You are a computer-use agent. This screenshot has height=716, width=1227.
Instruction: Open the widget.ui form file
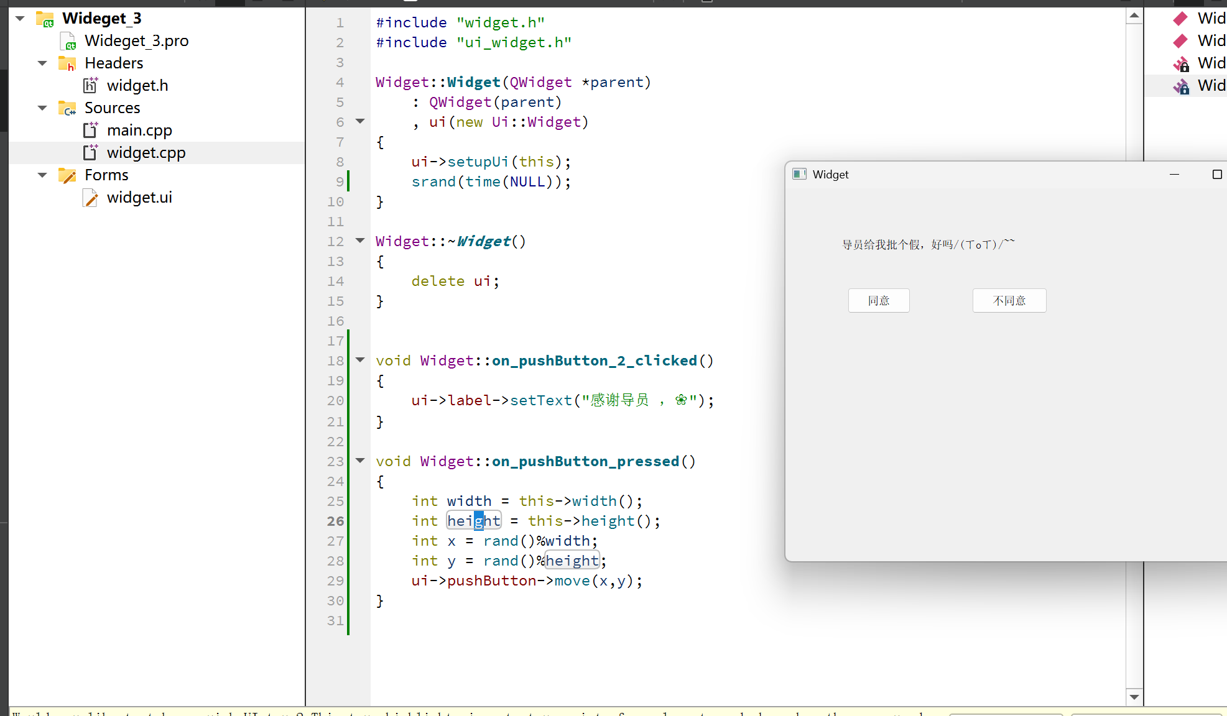point(139,198)
